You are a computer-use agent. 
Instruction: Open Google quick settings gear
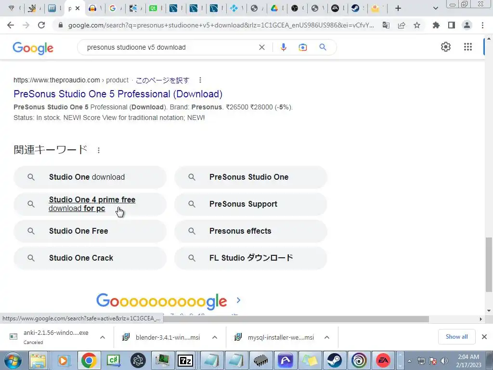click(445, 47)
